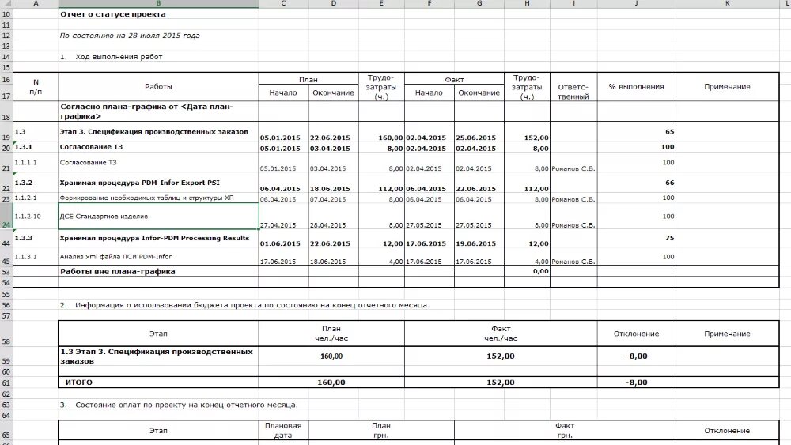Click the 'Ответственный' column header

[573, 92]
